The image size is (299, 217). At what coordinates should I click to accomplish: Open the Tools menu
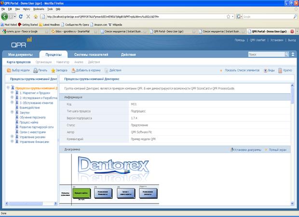coord(50,9)
